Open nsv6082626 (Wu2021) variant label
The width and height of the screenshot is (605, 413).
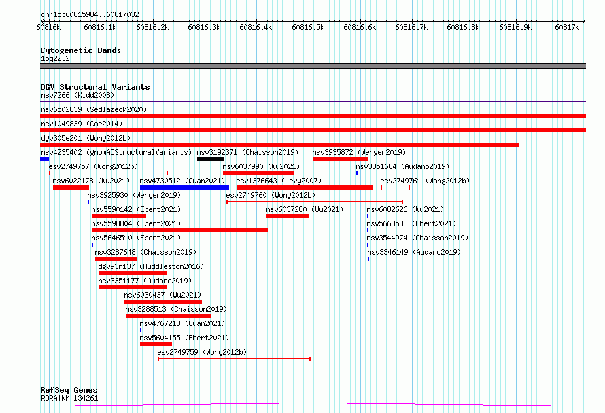(x=405, y=209)
